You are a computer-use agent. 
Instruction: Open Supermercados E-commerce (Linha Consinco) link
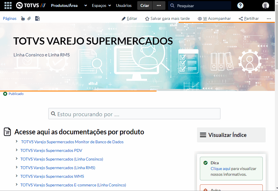(73, 185)
